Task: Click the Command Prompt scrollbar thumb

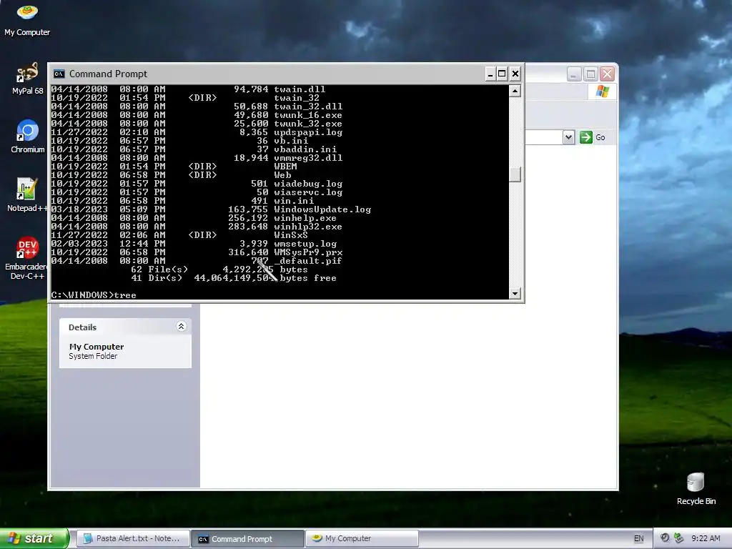Action: 515,174
